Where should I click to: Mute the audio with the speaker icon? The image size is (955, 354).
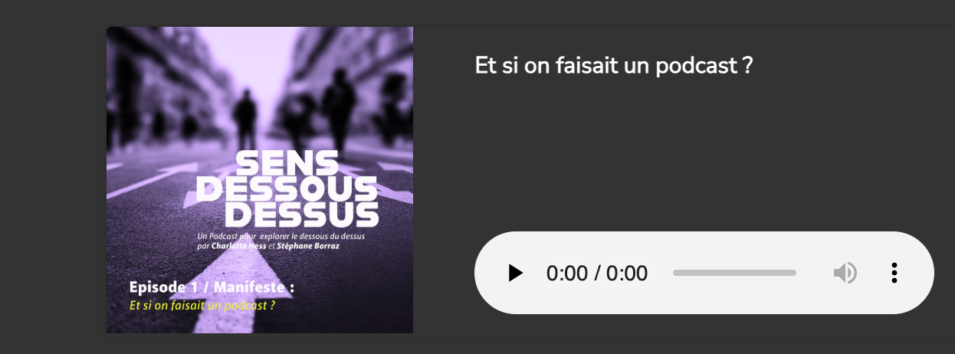[x=845, y=273]
